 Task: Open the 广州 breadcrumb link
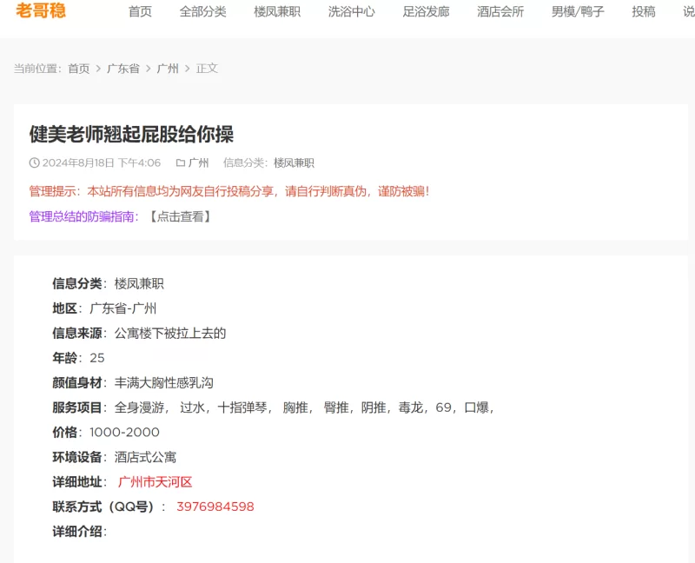click(168, 69)
